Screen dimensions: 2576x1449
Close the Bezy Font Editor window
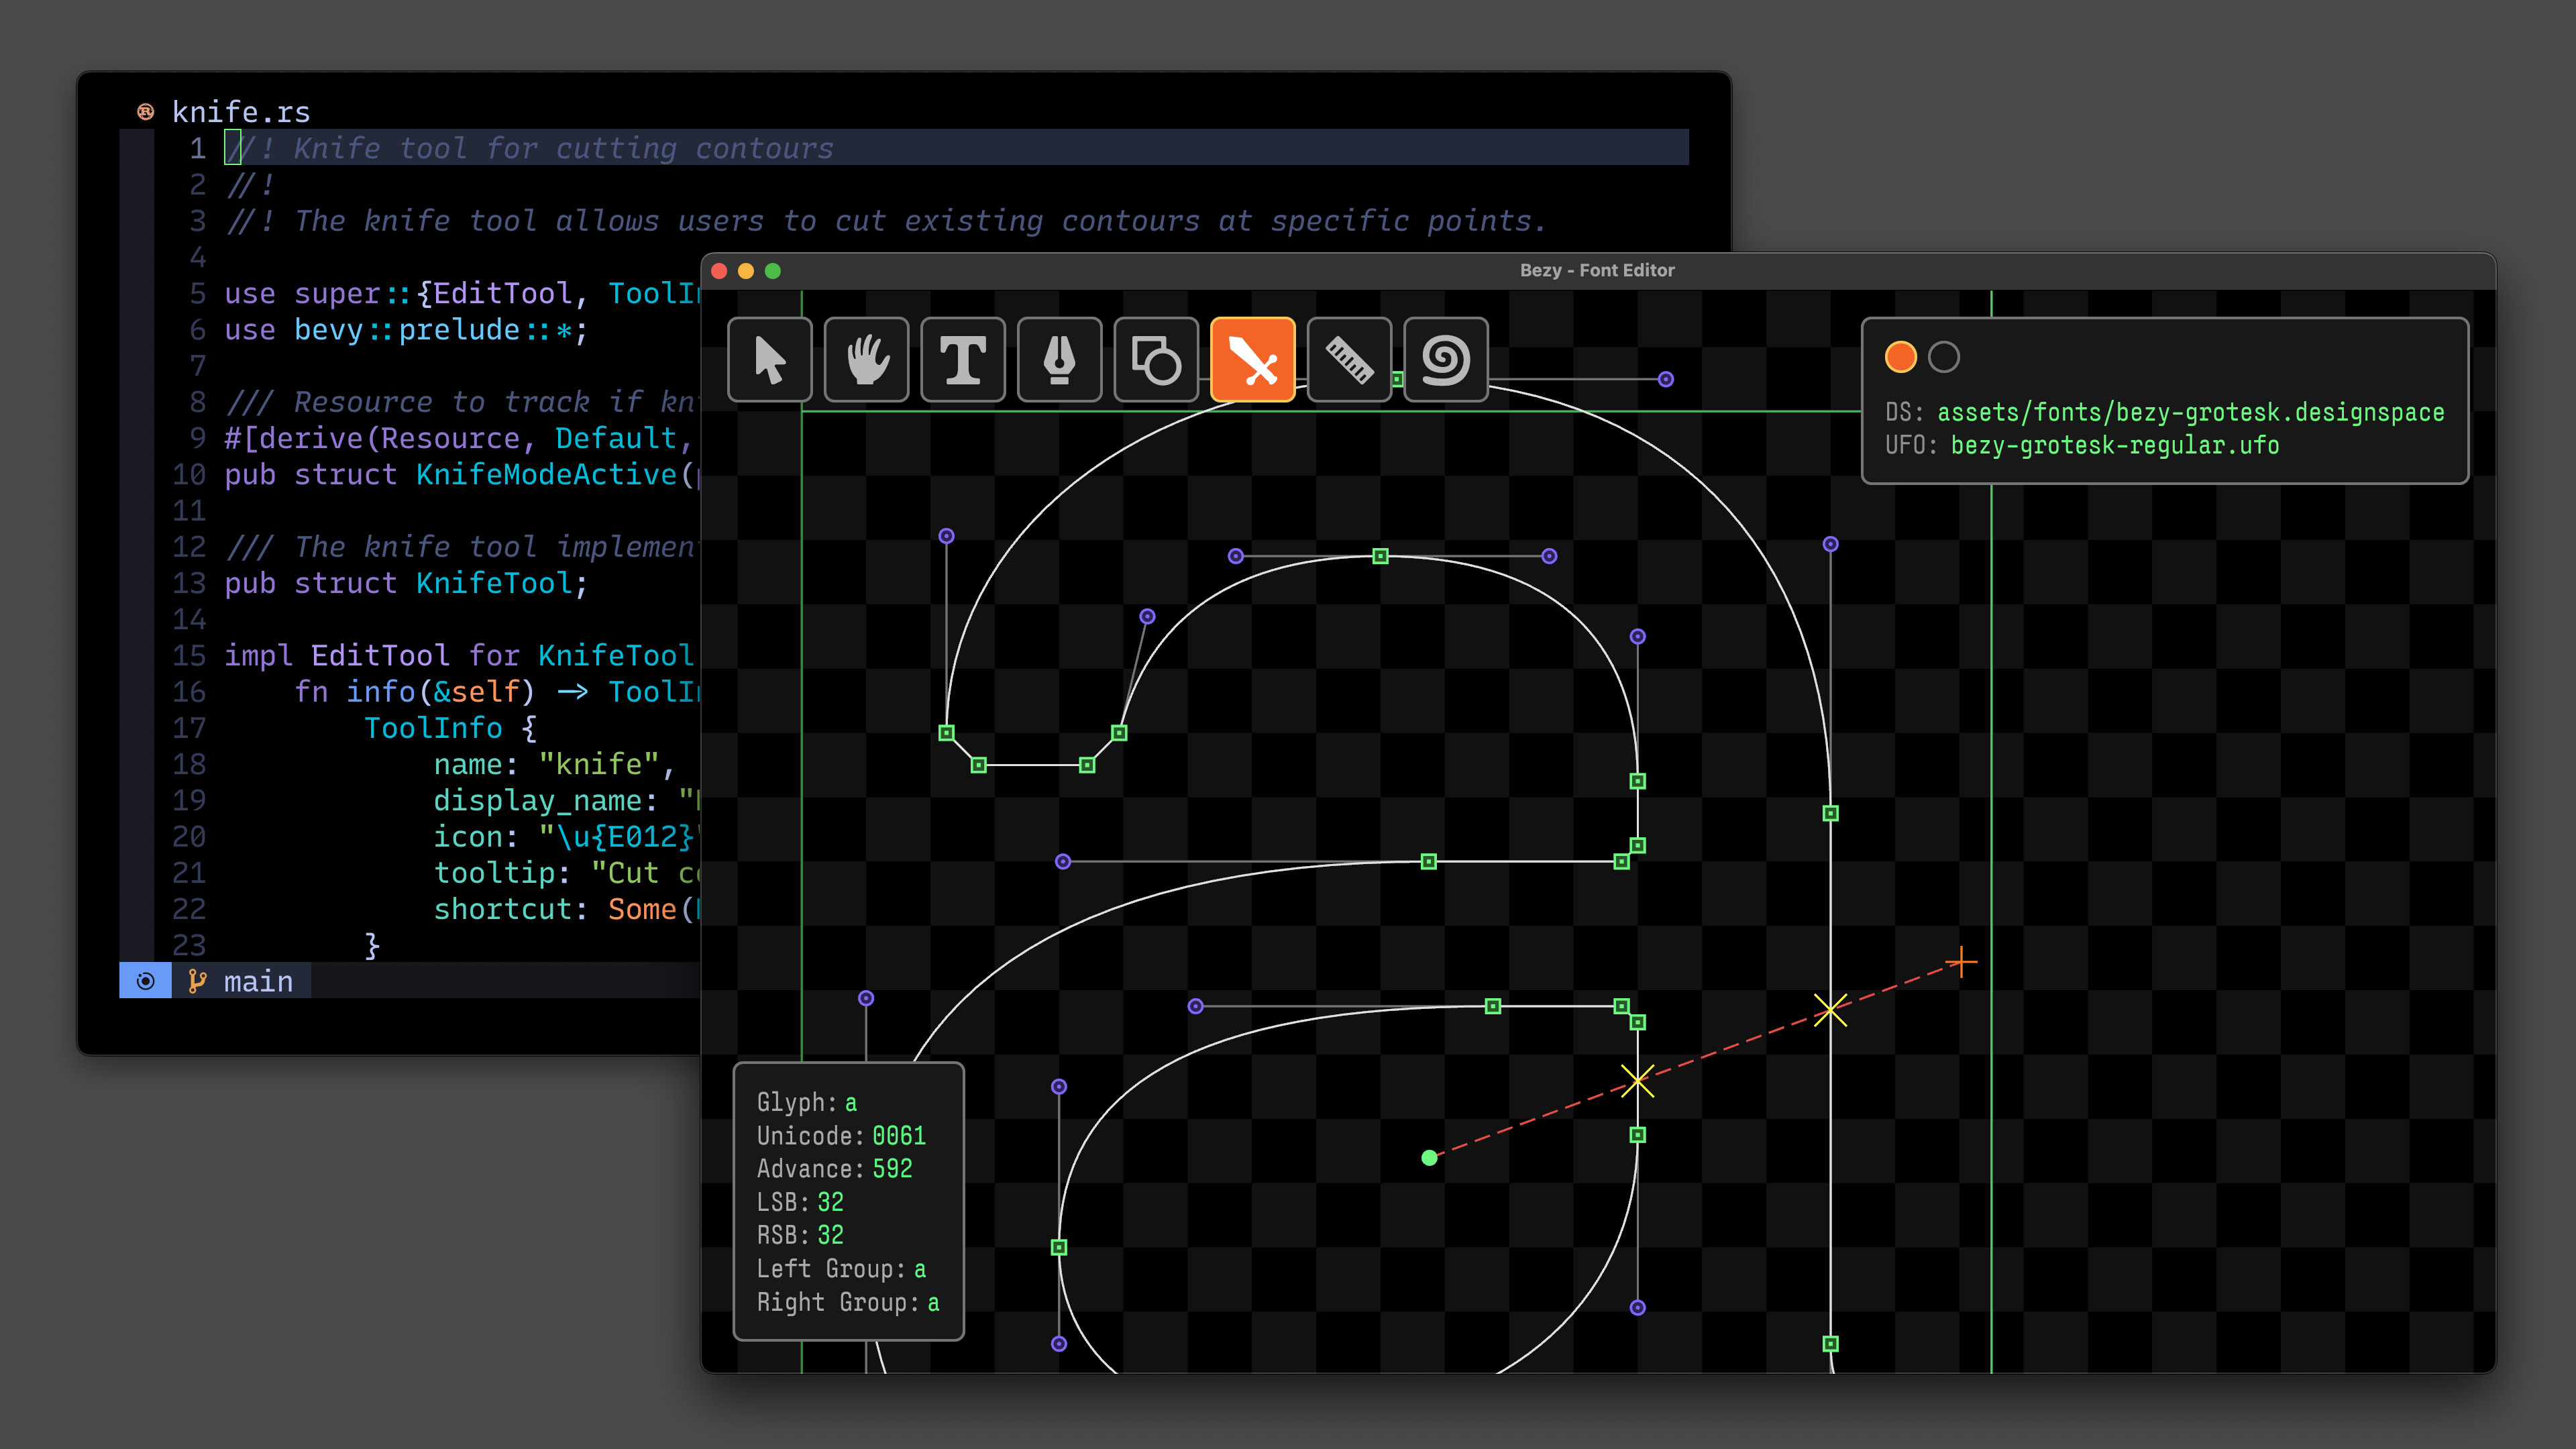tap(719, 271)
